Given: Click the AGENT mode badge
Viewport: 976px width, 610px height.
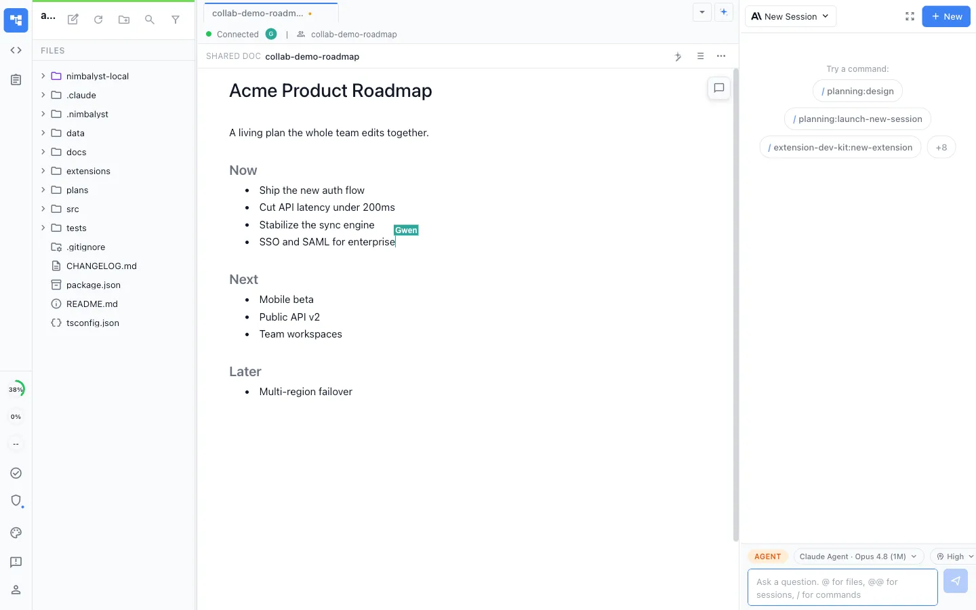Looking at the screenshot, I should (x=767, y=556).
